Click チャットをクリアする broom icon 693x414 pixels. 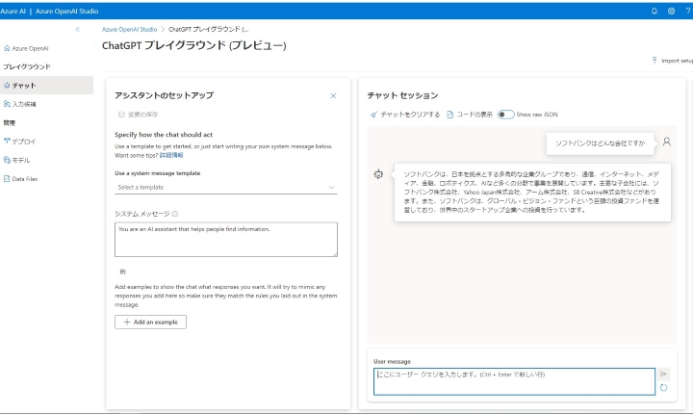coord(374,115)
